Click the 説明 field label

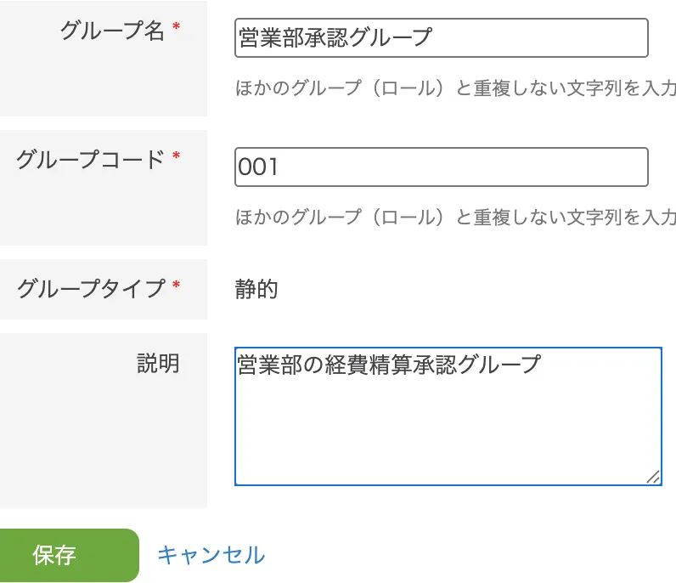point(158,363)
